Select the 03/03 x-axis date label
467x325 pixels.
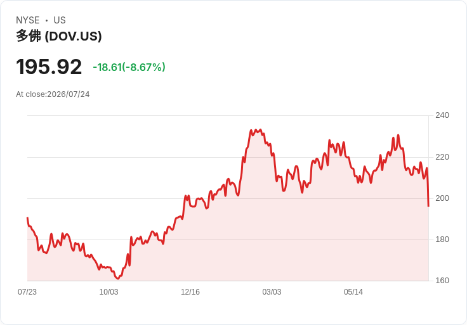coord(272,292)
